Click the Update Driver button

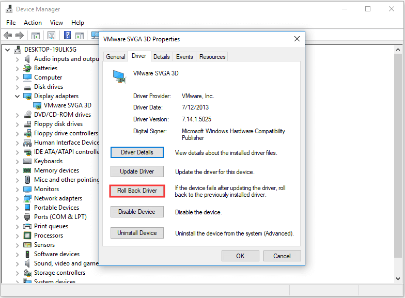(x=137, y=171)
